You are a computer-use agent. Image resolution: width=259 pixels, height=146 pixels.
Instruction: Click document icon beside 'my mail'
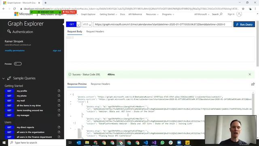(x=59, y=101)
